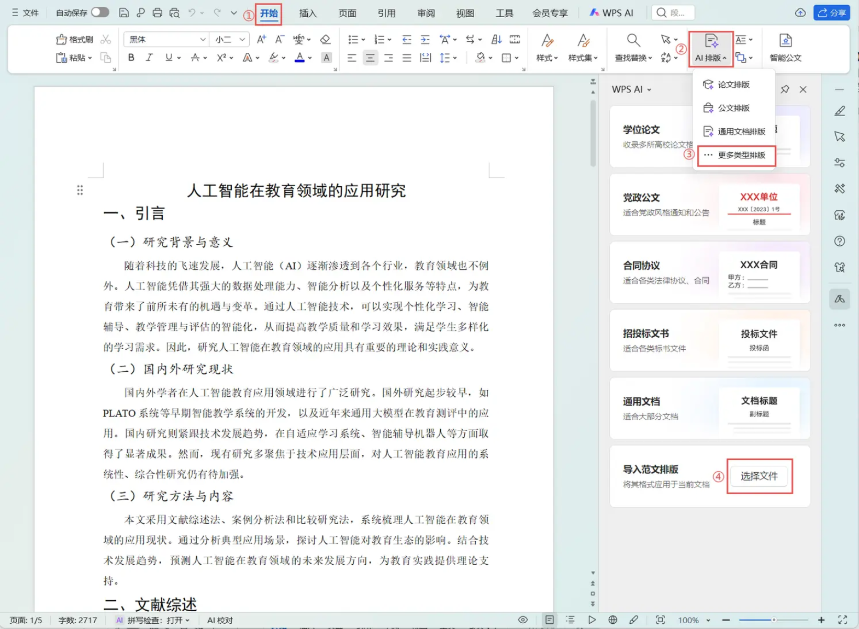Toggle the eye protection mode icon
Image resolution: width=859 pixels, height=629 pixels.
click(x=522, y=620)
